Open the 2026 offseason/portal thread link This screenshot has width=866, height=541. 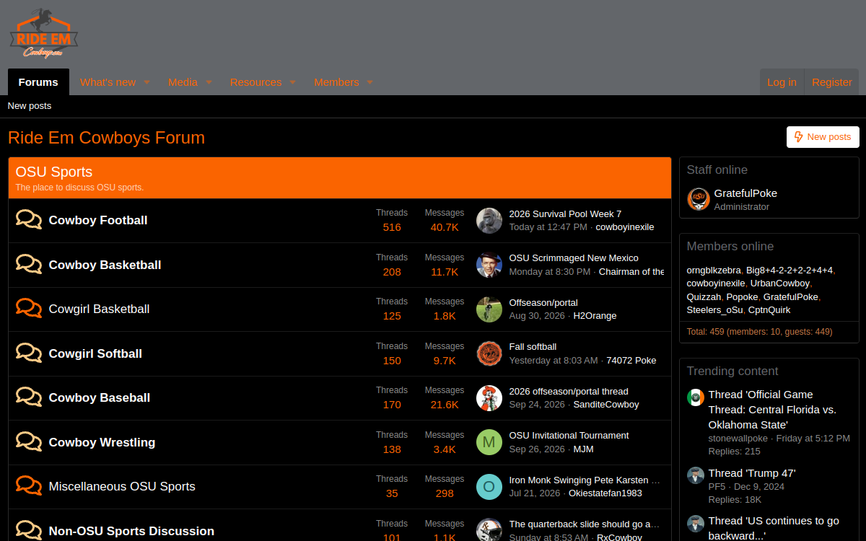[x=569, y=391]
